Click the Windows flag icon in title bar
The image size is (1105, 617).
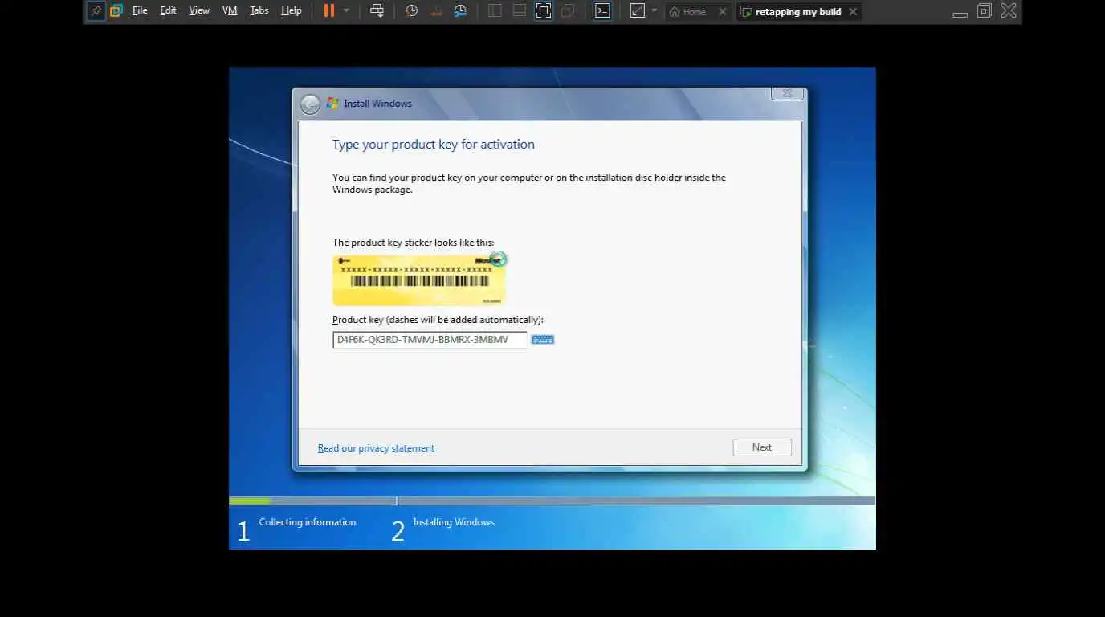(x=332, y=103)
